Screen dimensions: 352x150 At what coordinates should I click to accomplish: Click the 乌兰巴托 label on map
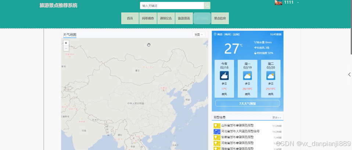pyautogui.click(x=150, y=67)
